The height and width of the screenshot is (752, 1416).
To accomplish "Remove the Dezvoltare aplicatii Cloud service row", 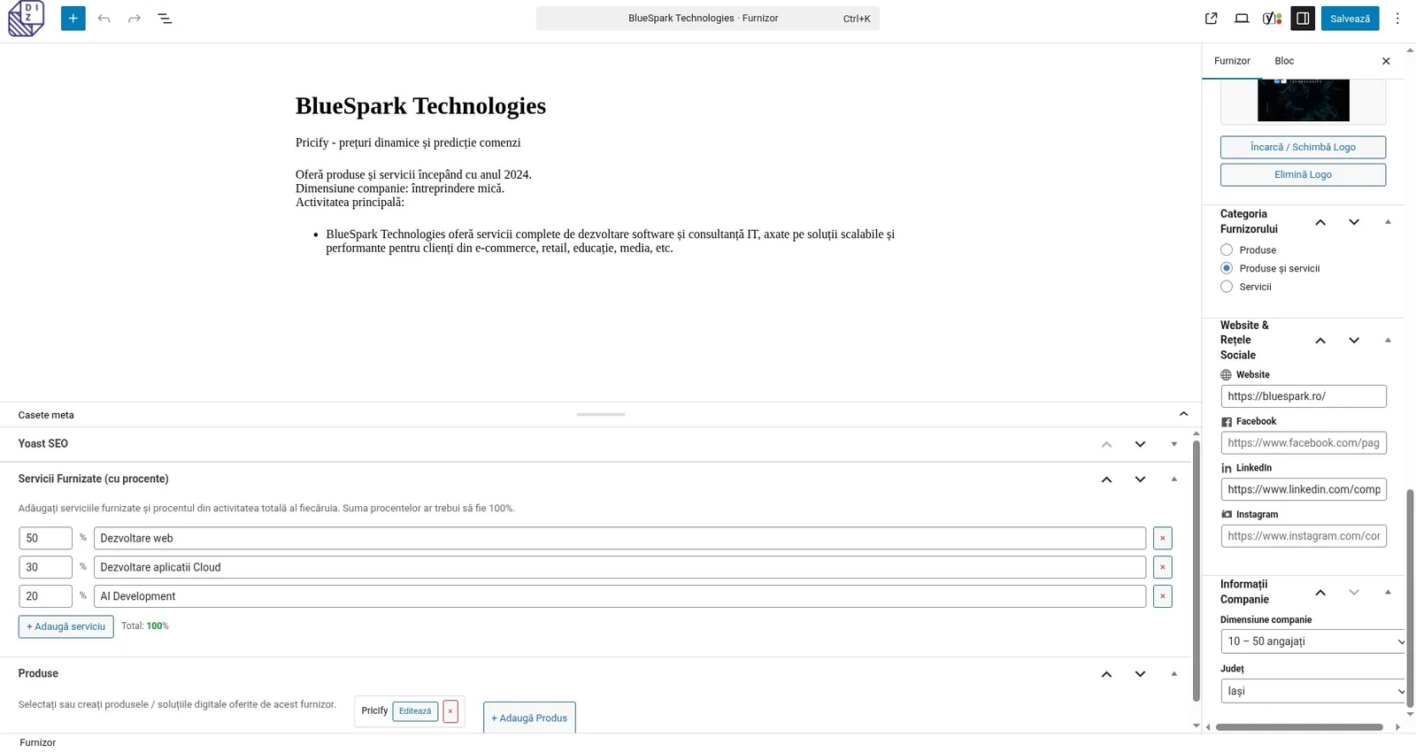I will (1163, 567).
